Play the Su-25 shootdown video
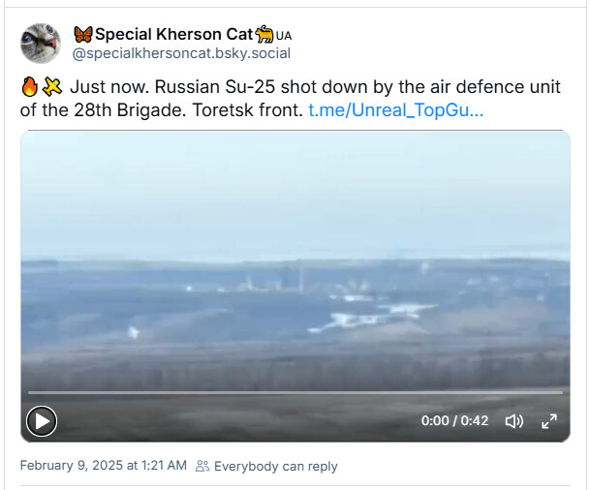Screen dimensions: 591x490 pyautogui.click(x=42, y=421)
